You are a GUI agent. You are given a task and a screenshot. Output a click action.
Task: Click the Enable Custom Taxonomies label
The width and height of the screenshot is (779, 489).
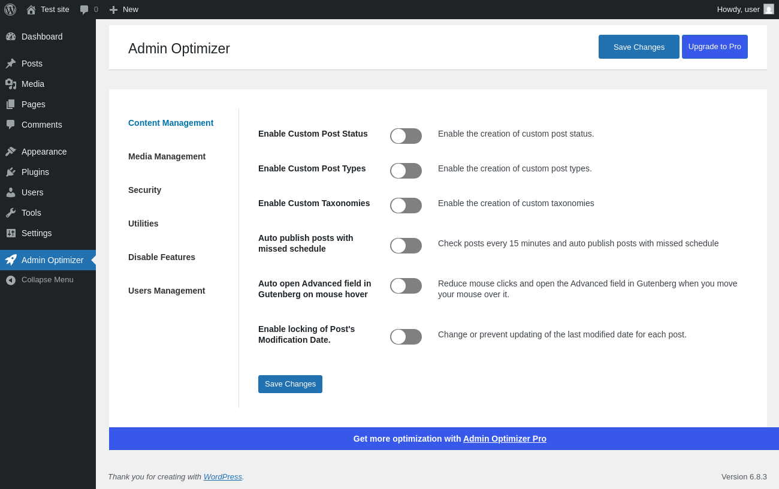tap(314, 203)
